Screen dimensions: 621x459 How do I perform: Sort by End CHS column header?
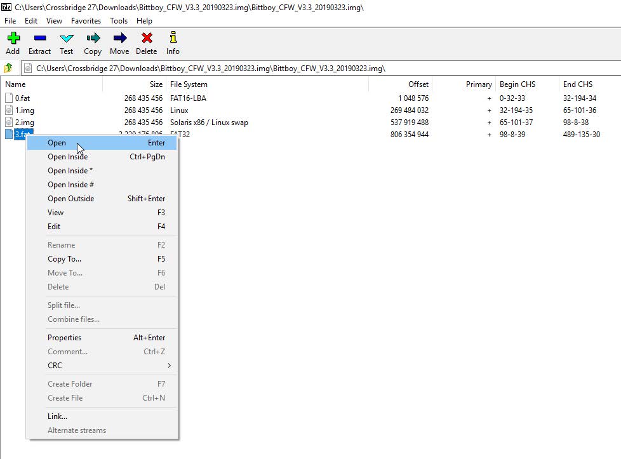pyautogui.click(x=590, y=84)
